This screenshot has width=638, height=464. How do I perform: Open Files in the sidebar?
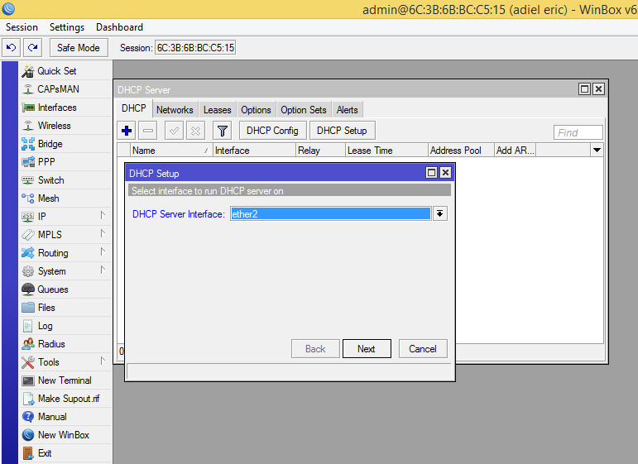coord(65,308)
